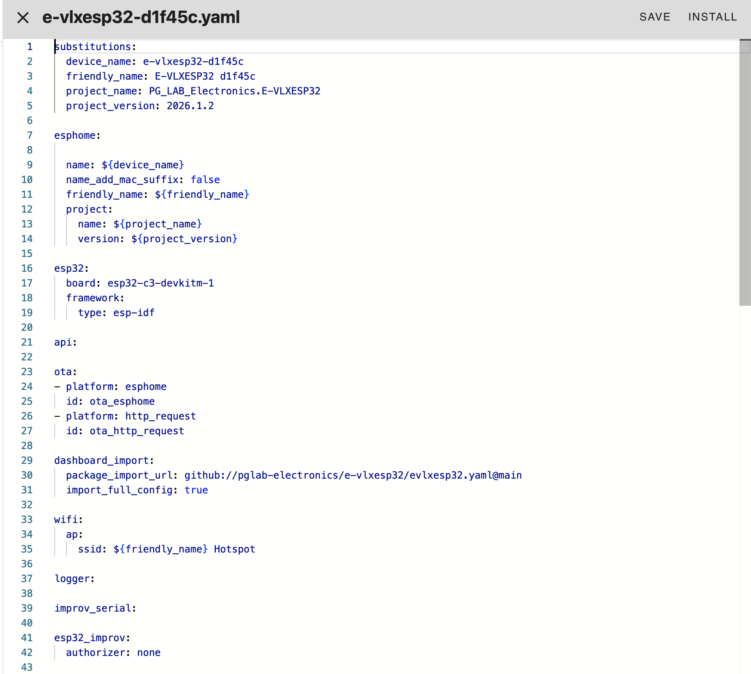
Task: Click the id value ota_esphome
Action: [122, 401]
